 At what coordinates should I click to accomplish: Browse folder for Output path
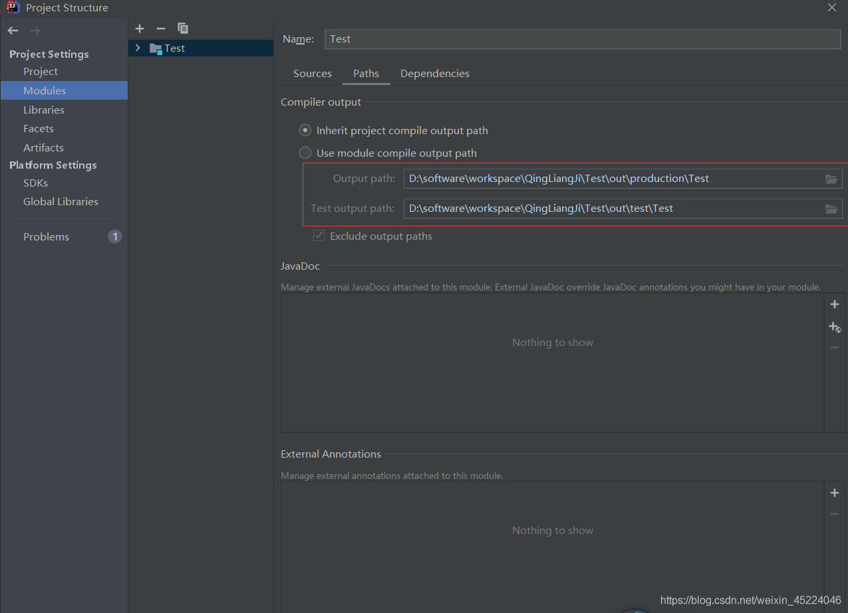tap(831, 179)
